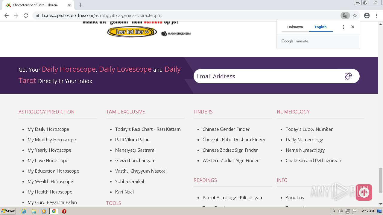
Task: Open a new browser tab
Action: pos(81,5)
